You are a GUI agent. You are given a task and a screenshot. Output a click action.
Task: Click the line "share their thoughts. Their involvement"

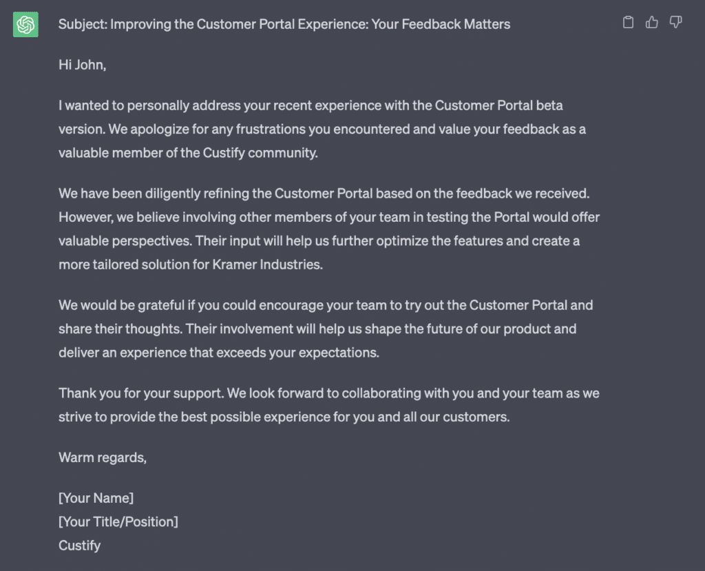pyautogui.click(x=317, y=329)
